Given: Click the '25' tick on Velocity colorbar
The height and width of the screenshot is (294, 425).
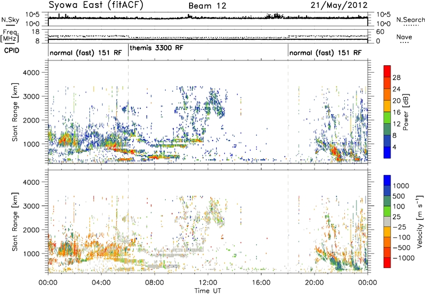Looking at the screenshot, I should coord(397,217).
